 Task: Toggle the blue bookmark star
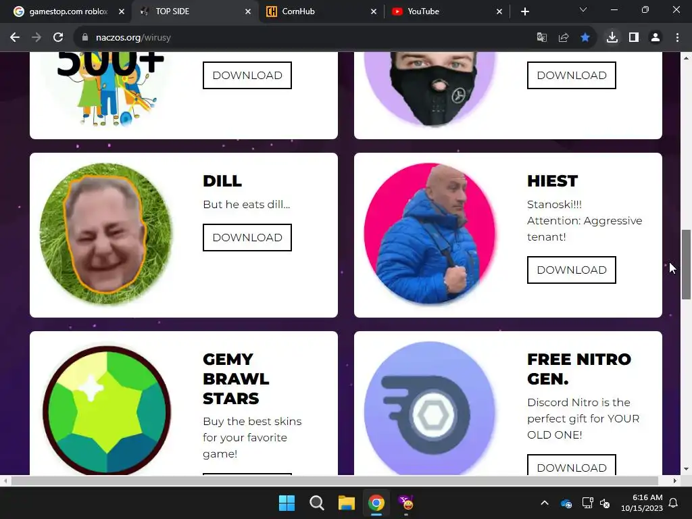point(585,38)
